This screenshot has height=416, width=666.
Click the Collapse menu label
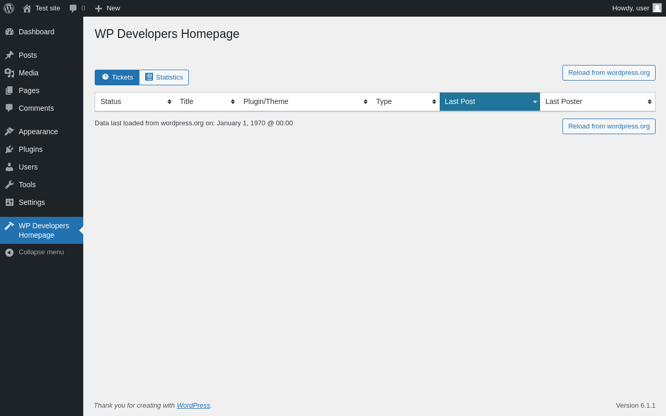(x=41, y=252)
